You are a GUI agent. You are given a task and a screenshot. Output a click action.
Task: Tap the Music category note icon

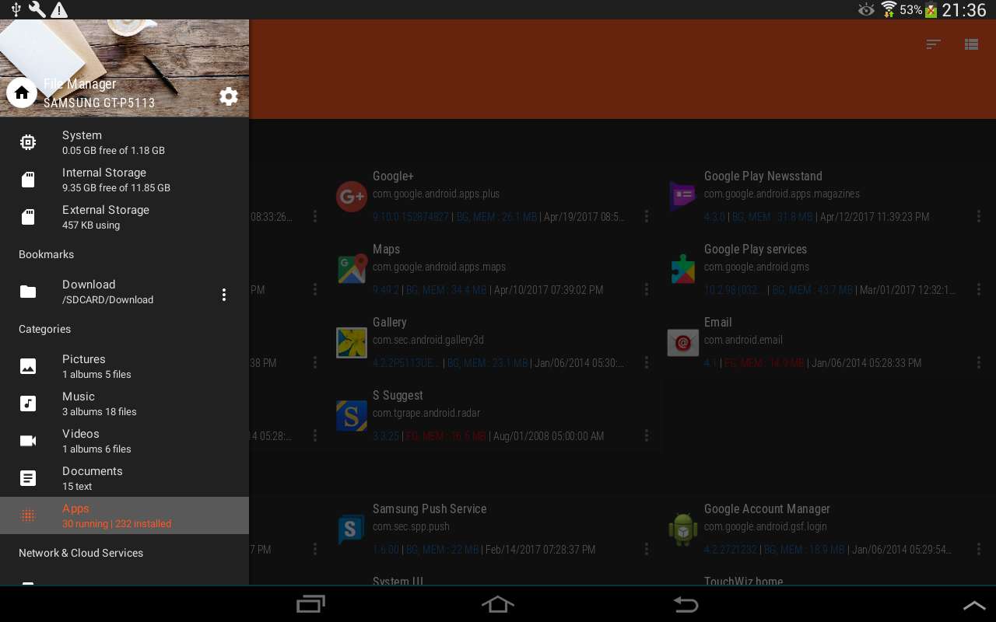(28, 404)
